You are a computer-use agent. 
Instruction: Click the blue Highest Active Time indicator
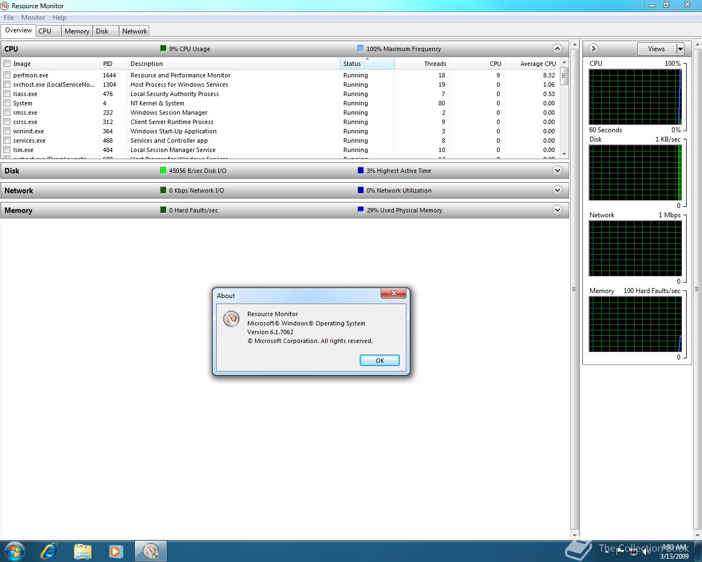(360, 170)
